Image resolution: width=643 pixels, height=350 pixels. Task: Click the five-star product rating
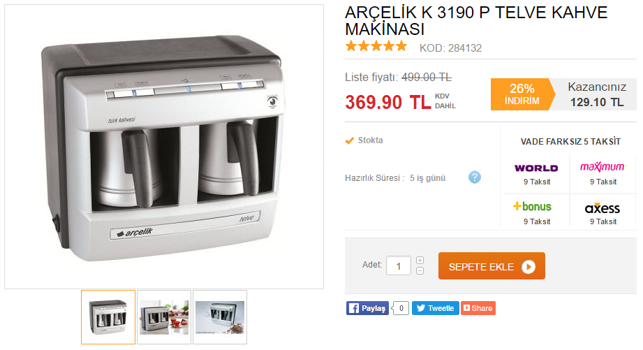click(376, 46)
